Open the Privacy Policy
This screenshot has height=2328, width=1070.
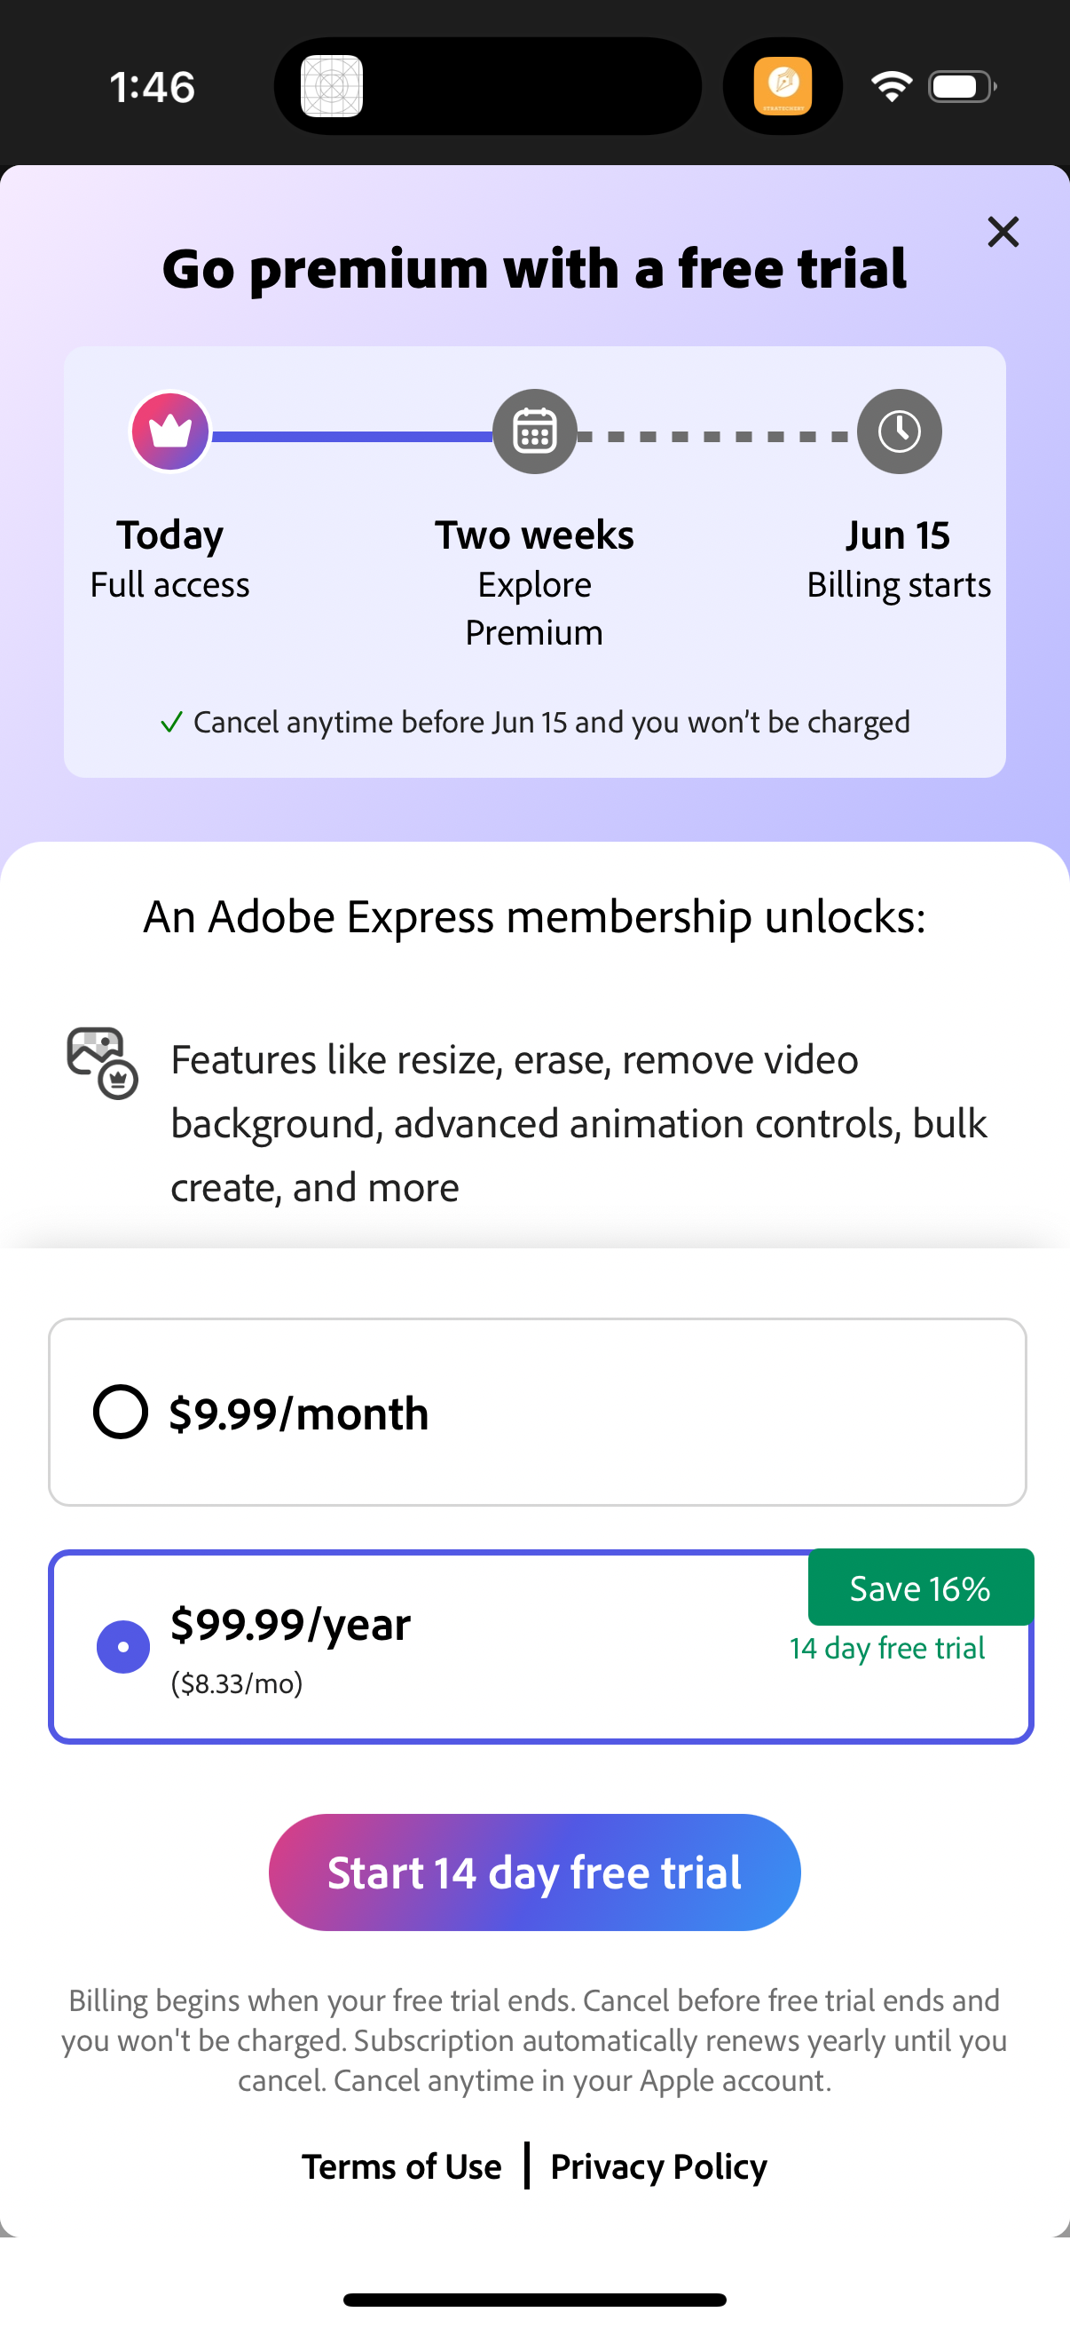click(658, 2166)
